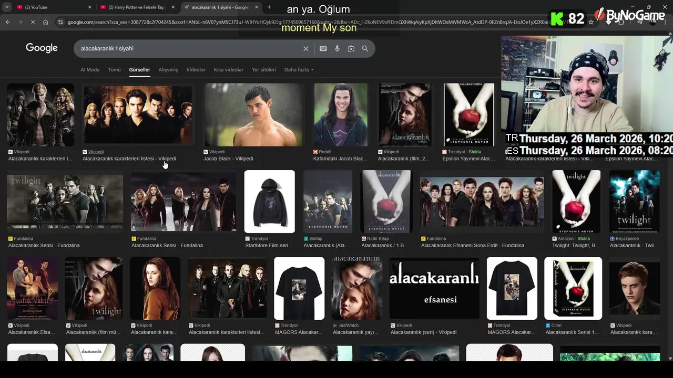Viewport: 673px width, 378px height.
Task: Close the alacakaranlık 1 siyahi Google tab
Action: tap(257, 7)
